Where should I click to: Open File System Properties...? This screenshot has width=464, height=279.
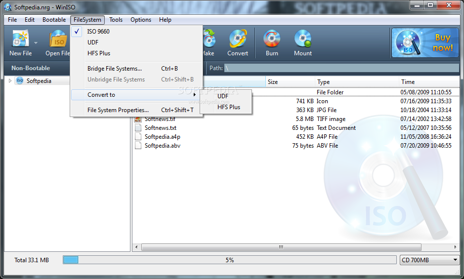[x=136, y=110]
